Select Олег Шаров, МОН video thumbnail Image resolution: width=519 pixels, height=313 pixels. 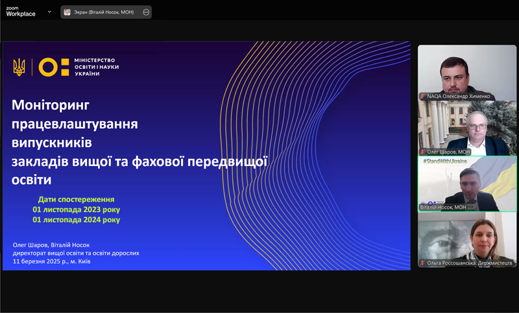point(466,128)
